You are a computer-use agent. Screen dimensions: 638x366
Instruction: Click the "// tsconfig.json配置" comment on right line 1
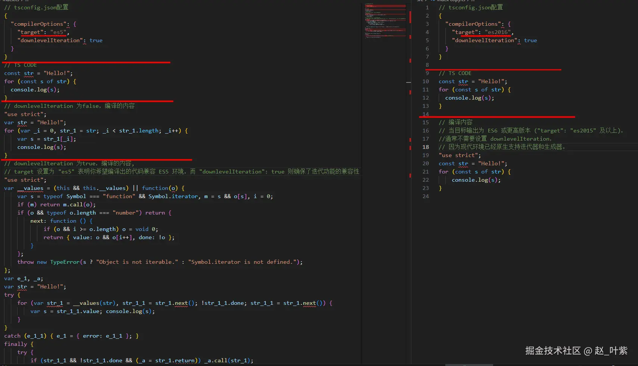tap(471, 7)
